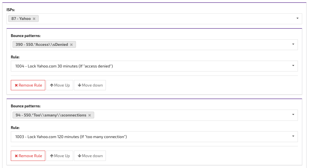Remove the 390 Access Denied pattern tag
309x168 pixels.
point(71,45)
